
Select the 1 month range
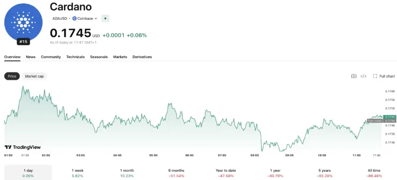coord(127,173)
